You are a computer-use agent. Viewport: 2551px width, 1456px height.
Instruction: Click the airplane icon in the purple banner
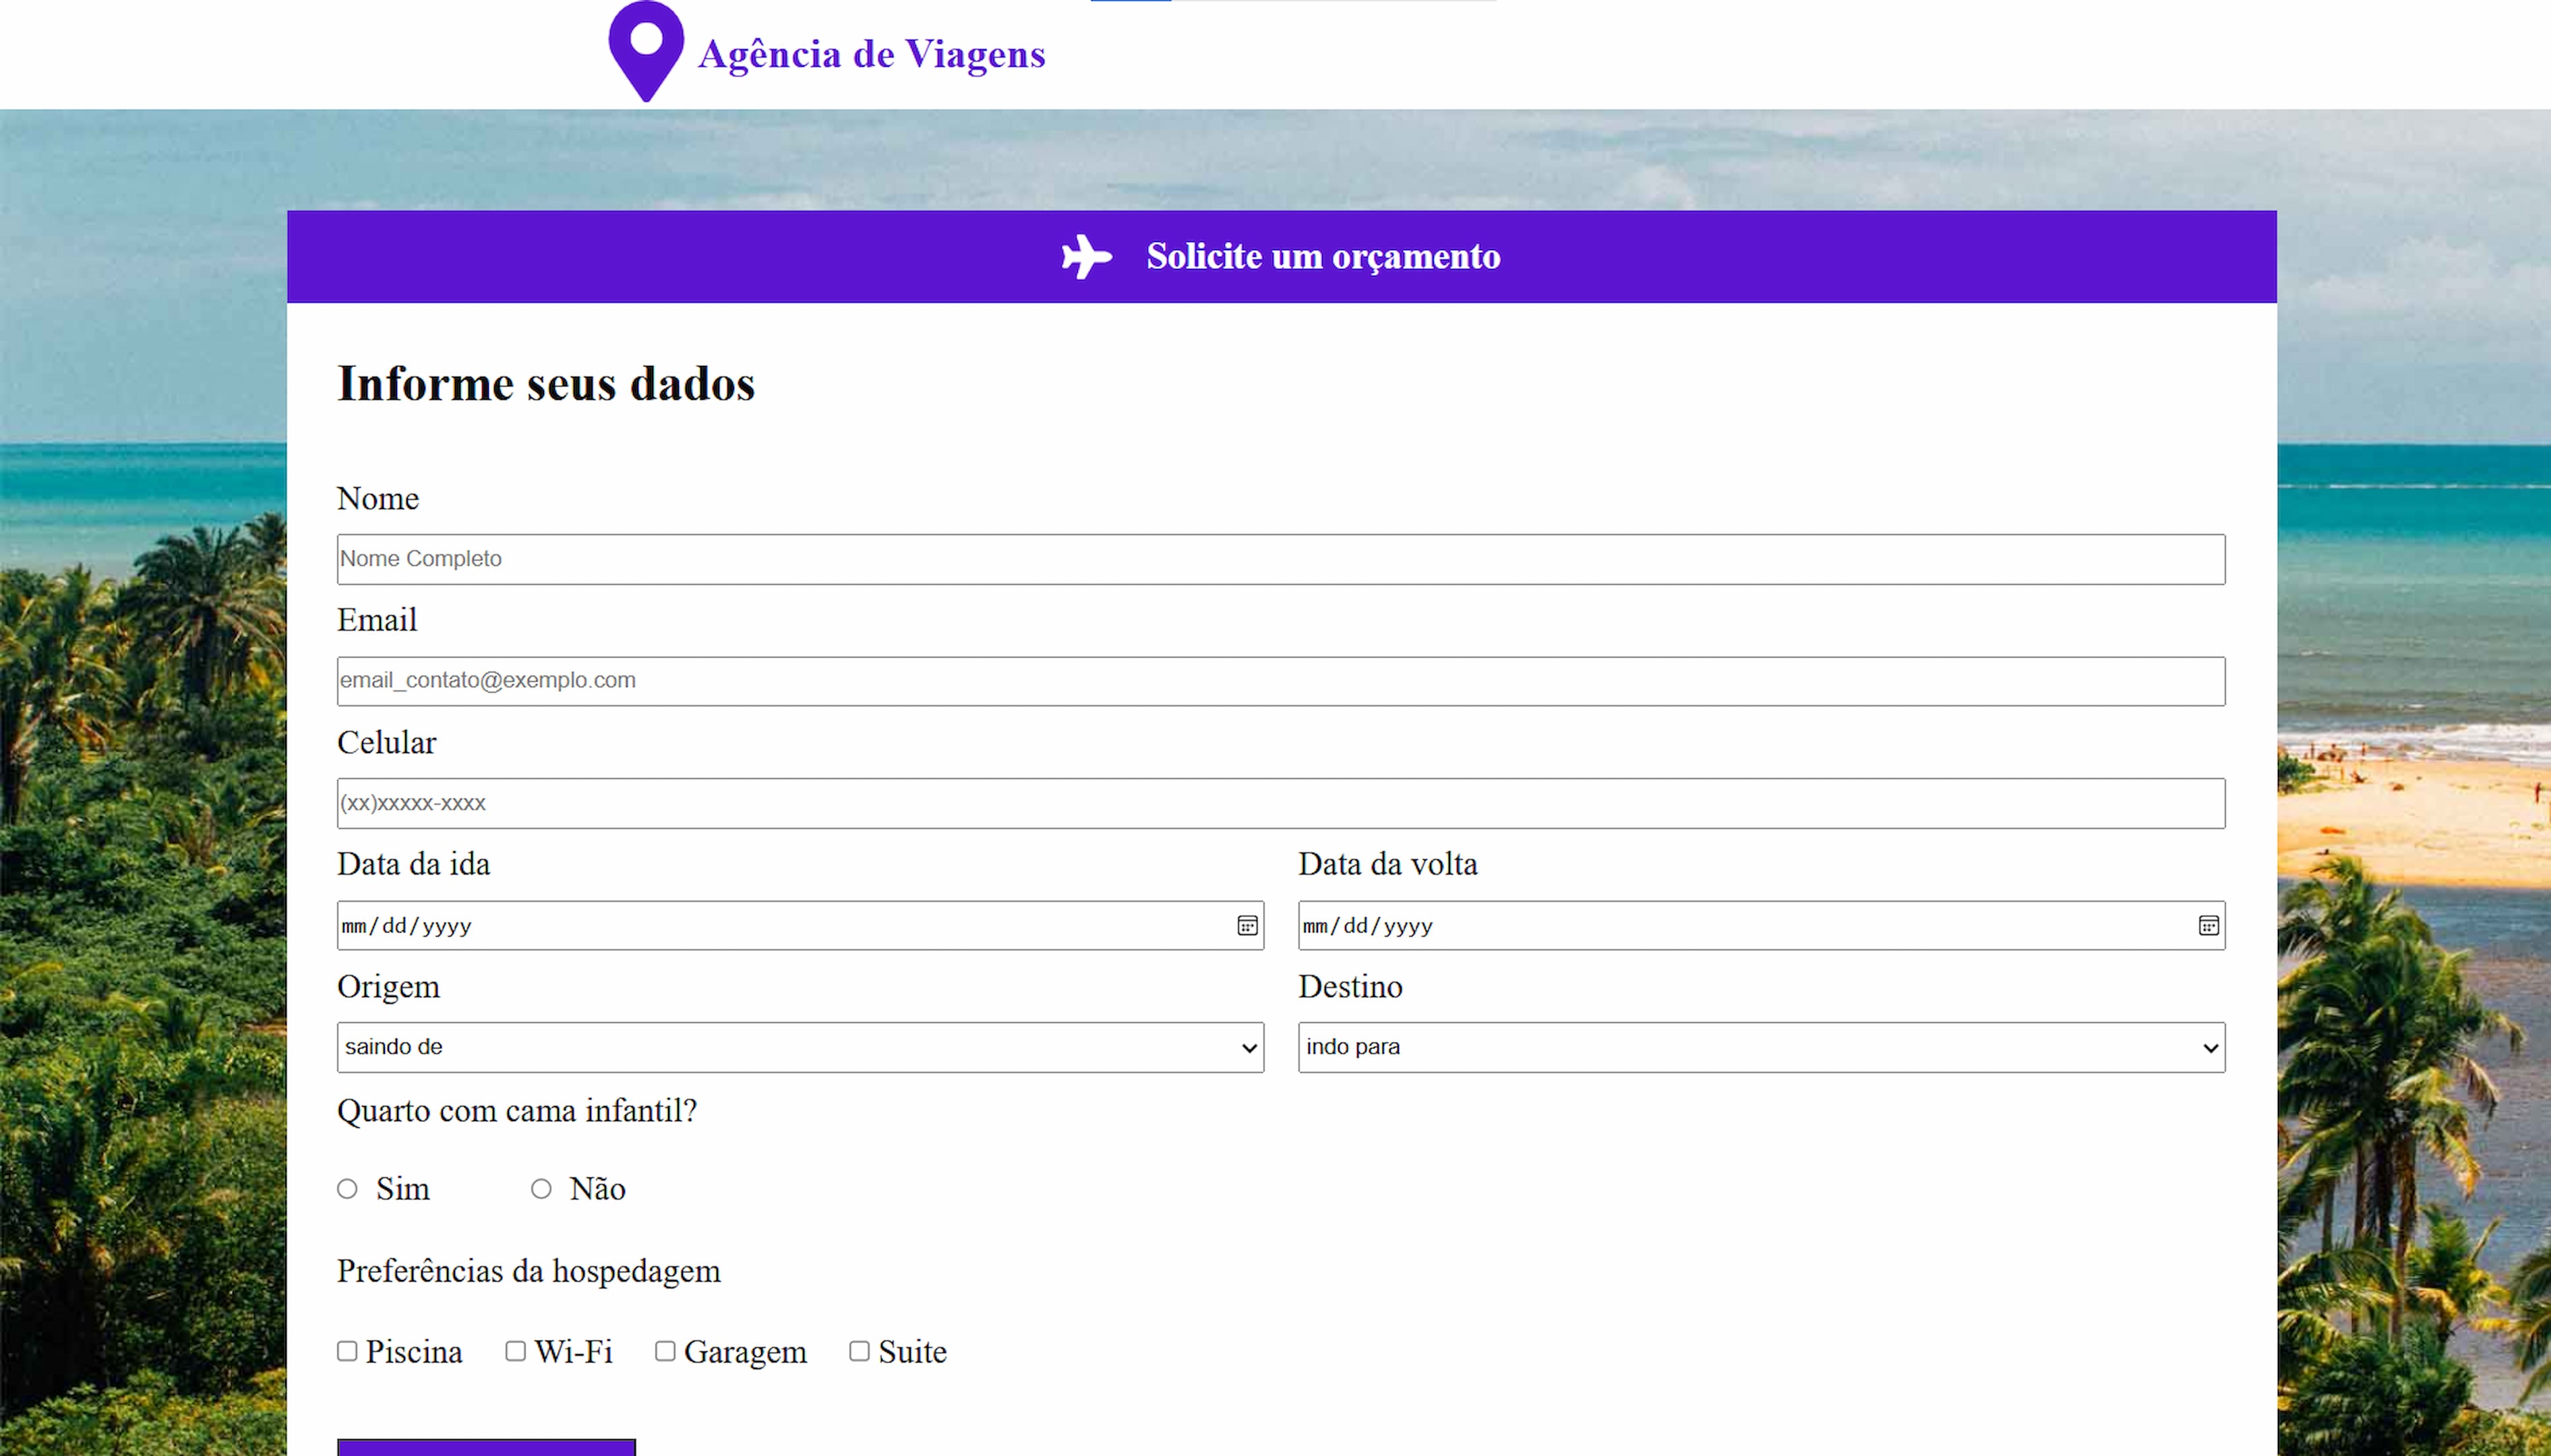click(1087, 256)
